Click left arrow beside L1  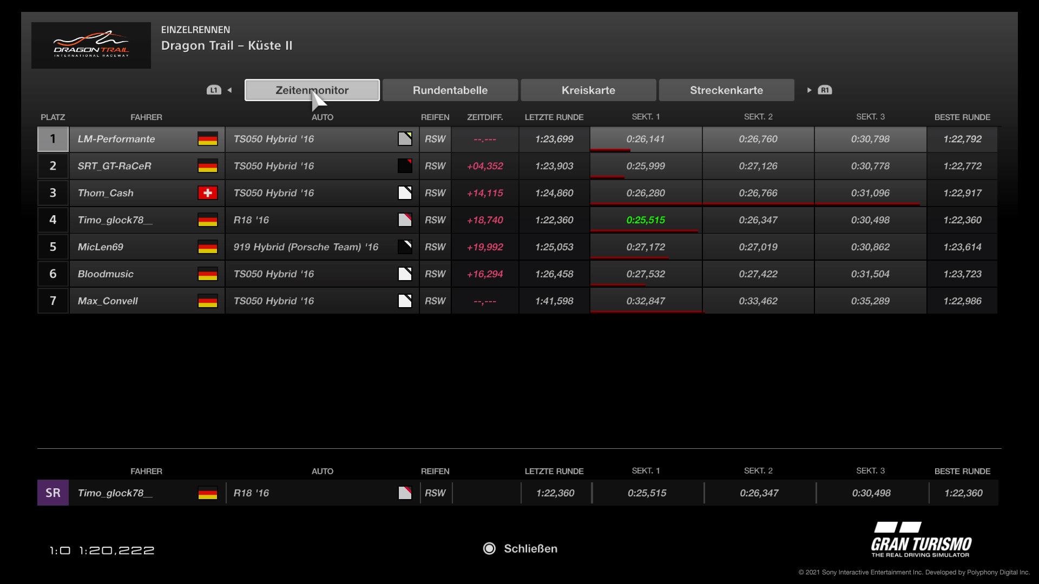coord(230,90)
